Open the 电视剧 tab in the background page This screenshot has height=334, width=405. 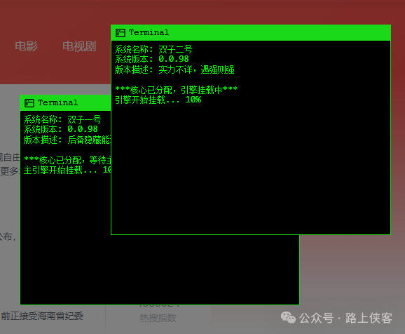click(x=79, y=46)
